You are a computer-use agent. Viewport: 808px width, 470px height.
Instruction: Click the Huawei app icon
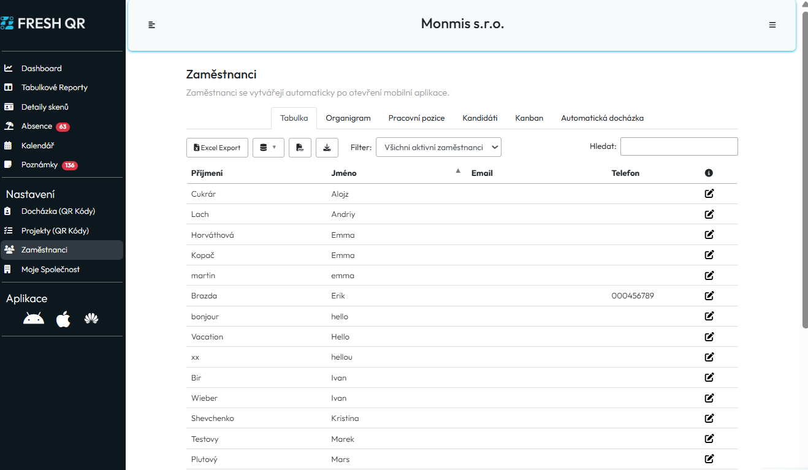(91, 319)
